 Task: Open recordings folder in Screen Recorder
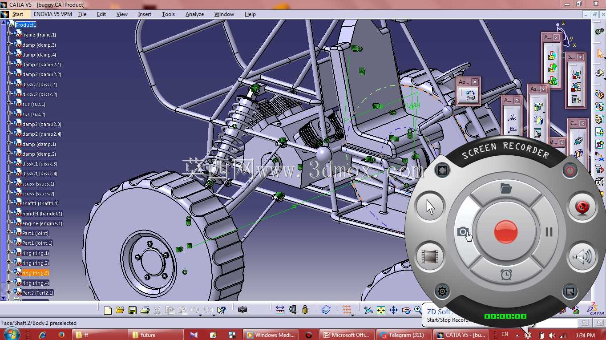(506, 189)
